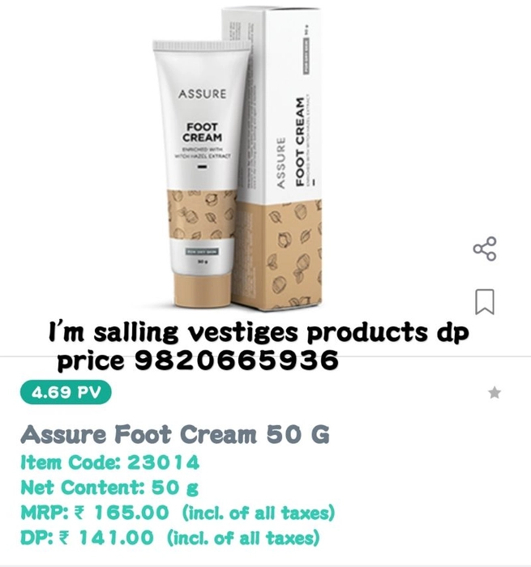Click the overlay text about vestiges products
The image size is (531, 567).
tap(259, 345)
